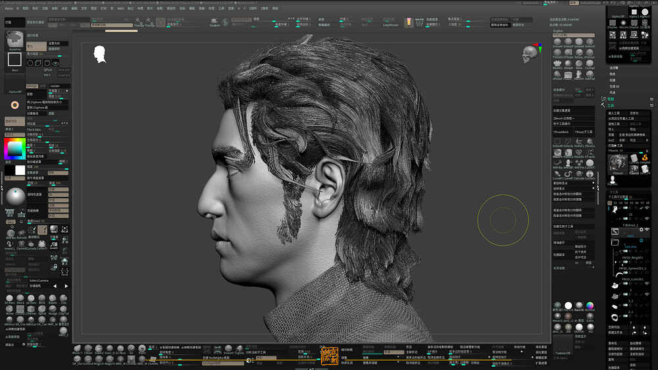Viewport: 658px width, 370px height.
Task: Click the orange ring icon on left shelf
Action: [14, 105]
